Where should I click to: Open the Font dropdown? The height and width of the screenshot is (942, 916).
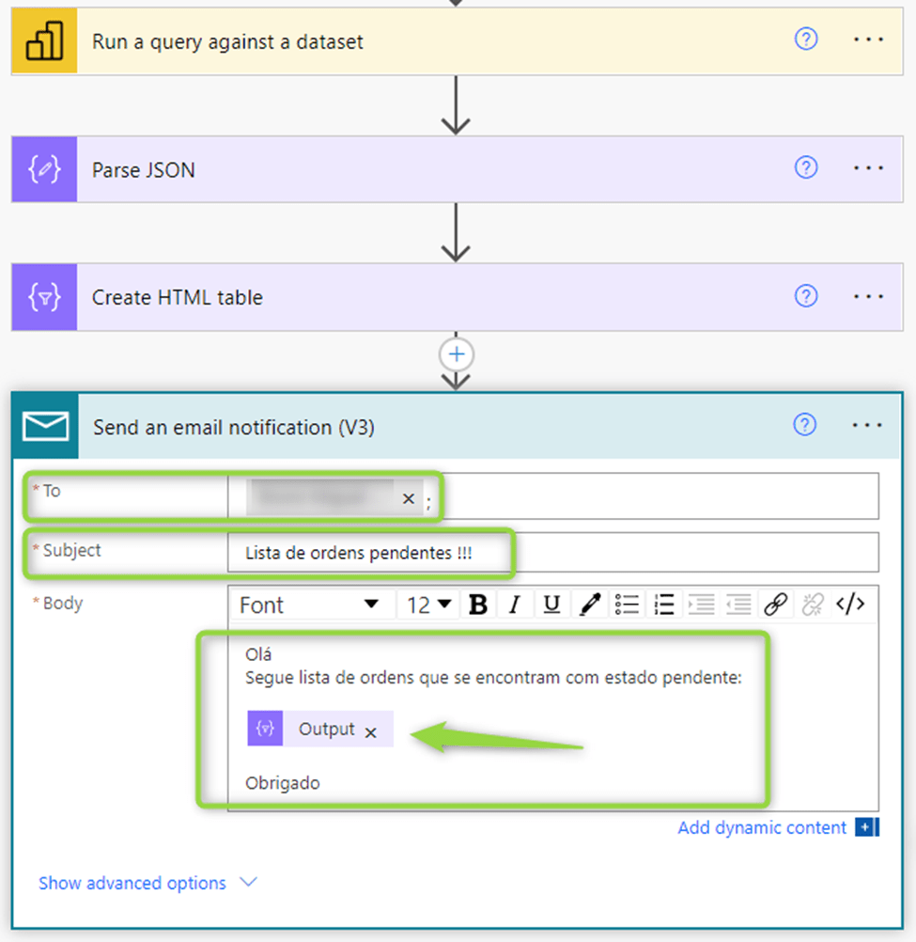[x=310, y=604]
